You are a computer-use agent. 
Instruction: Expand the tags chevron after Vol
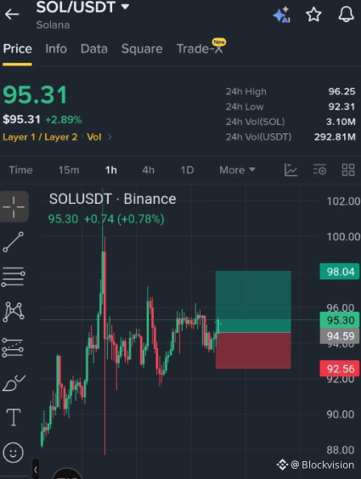[110, 138]
